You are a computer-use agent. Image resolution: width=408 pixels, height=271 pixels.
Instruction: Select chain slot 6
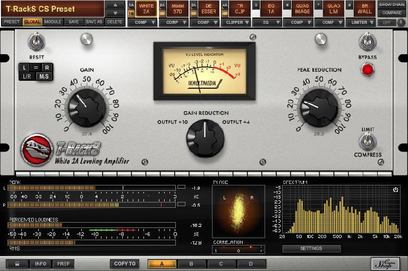pos(287,5)
